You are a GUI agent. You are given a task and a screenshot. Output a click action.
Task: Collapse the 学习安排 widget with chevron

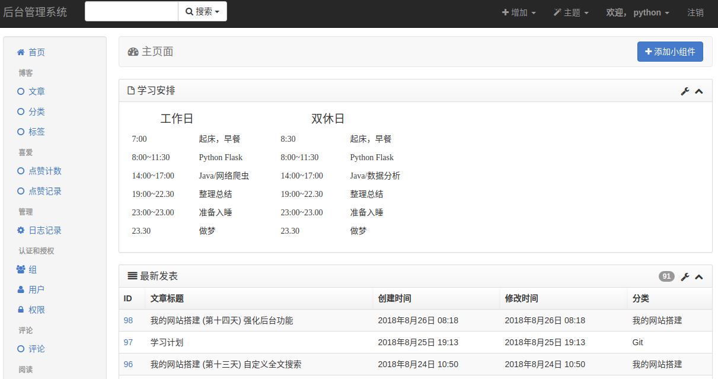tap(698, 91)
